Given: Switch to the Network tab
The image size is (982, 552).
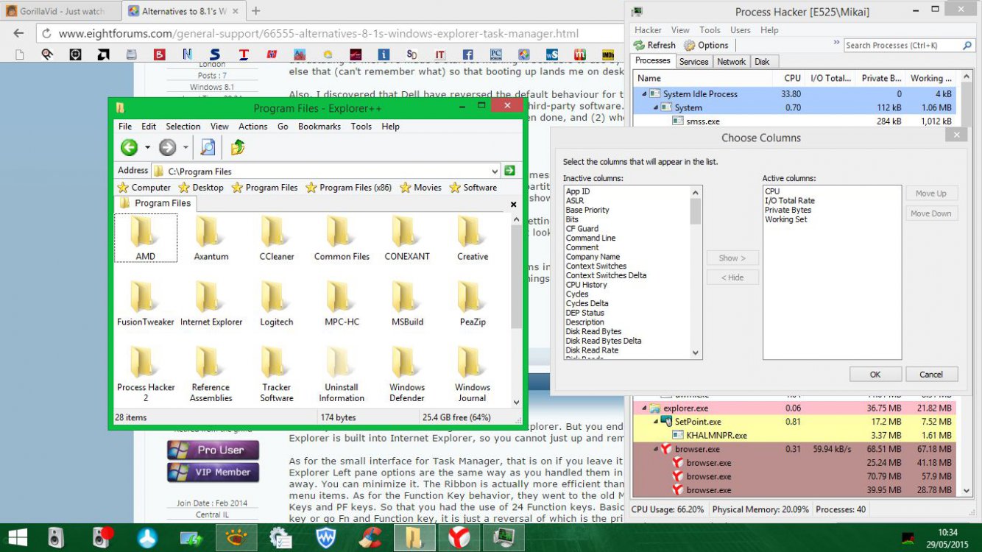Looking at the screenshot, I should coord(731,62).
